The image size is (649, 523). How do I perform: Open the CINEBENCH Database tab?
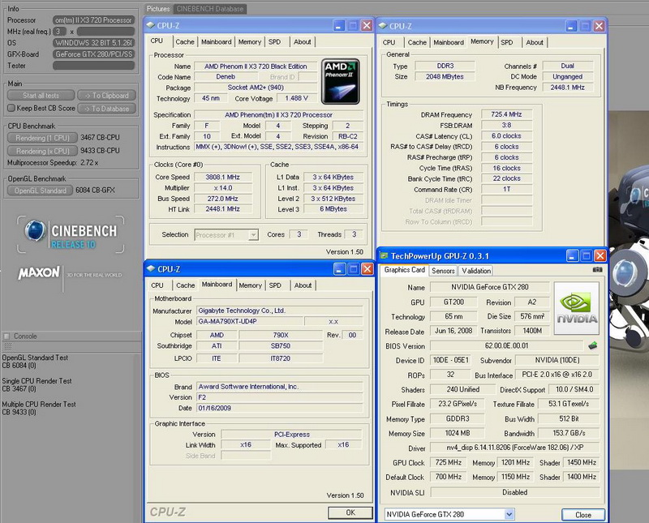[210, 9]
